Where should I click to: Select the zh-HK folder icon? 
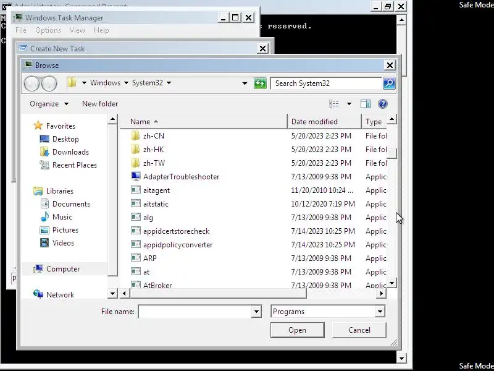click(135, 149)
